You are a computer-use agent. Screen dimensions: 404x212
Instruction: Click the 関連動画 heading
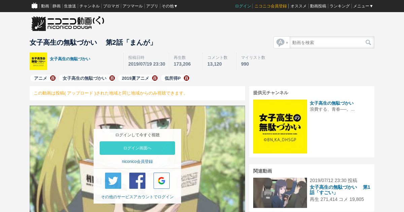click(x=263, y=171)
